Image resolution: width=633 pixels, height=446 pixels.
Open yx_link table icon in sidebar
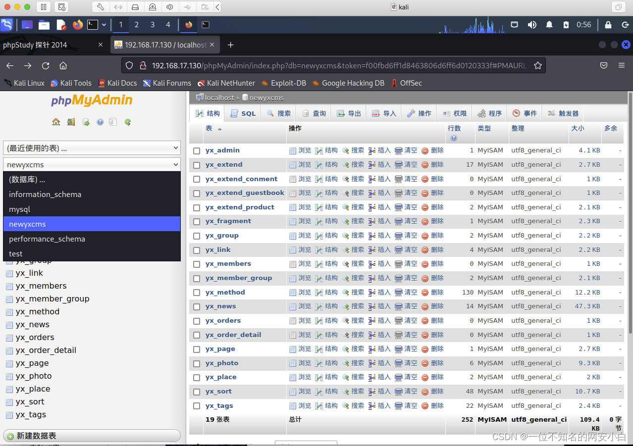click(x=9, y=273)
